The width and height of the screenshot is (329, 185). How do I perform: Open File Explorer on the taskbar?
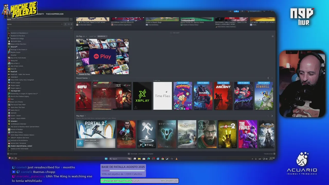tap(139, 159)
